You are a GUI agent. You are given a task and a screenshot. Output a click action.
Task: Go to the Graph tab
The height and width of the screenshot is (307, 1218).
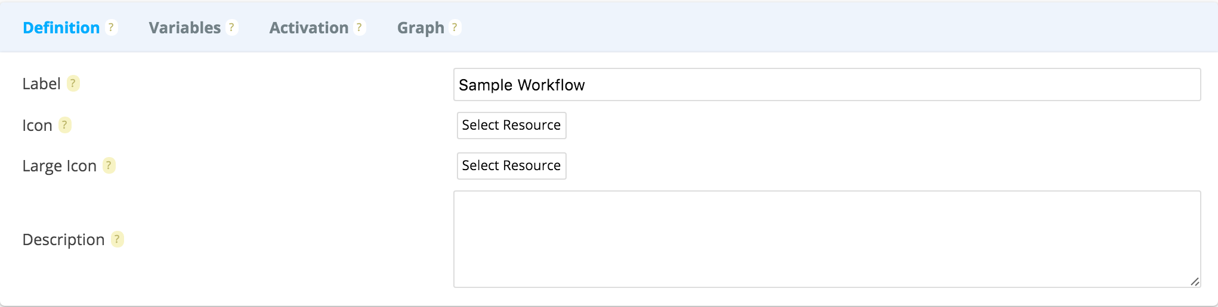pos(421,28)
